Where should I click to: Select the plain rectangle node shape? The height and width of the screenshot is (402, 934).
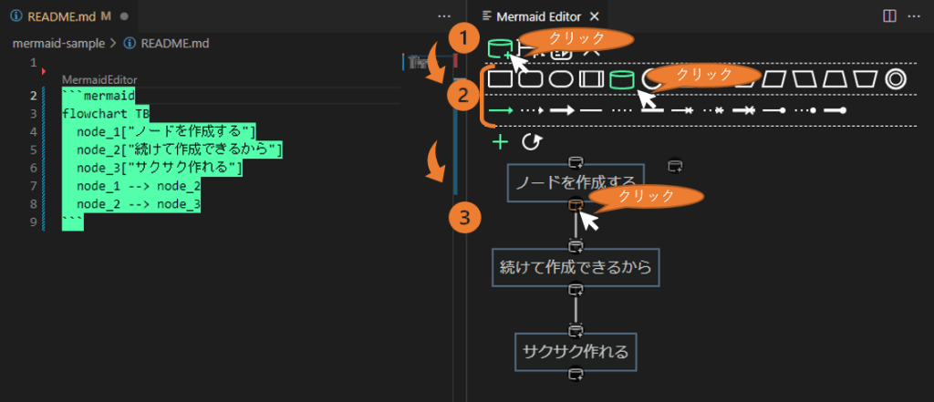tap(499, 80)
